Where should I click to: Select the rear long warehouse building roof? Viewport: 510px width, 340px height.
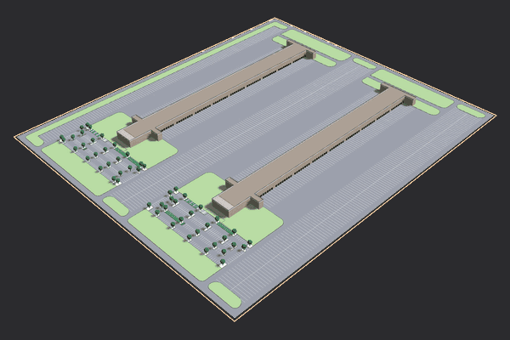[215, 88]
